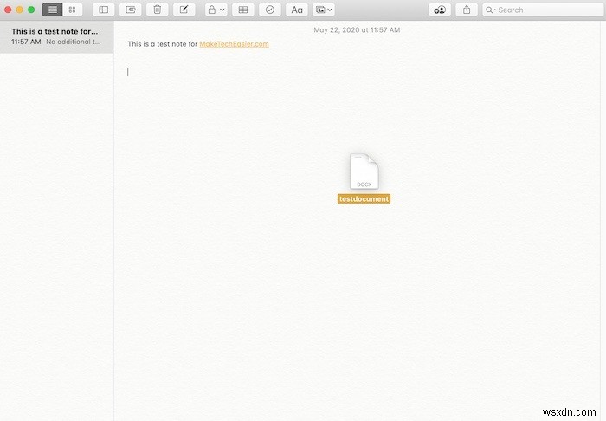Close the Notes window

8,10
